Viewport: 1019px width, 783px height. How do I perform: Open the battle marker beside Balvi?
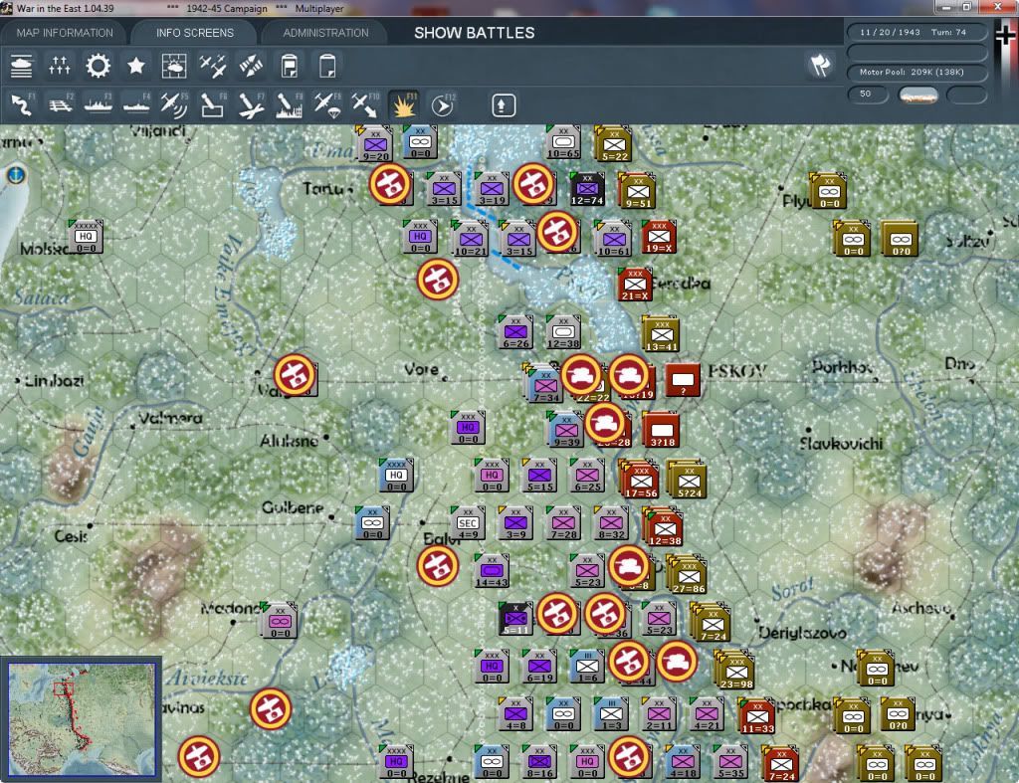point(438,566)
